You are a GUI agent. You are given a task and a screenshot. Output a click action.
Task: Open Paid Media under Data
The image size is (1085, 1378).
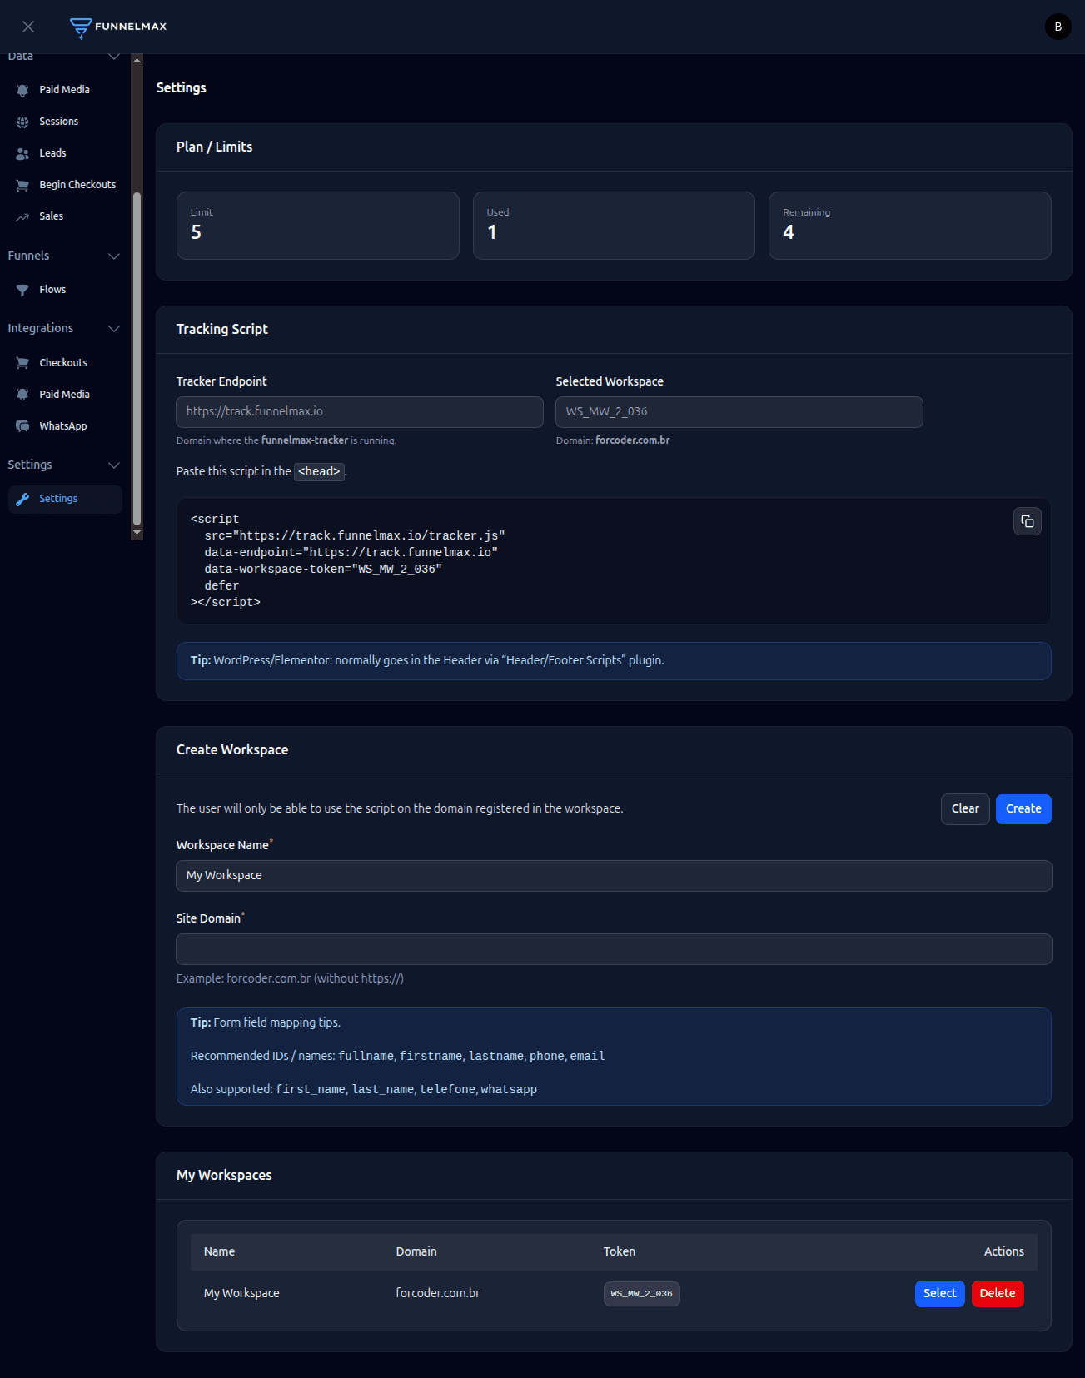click(65, 90)
